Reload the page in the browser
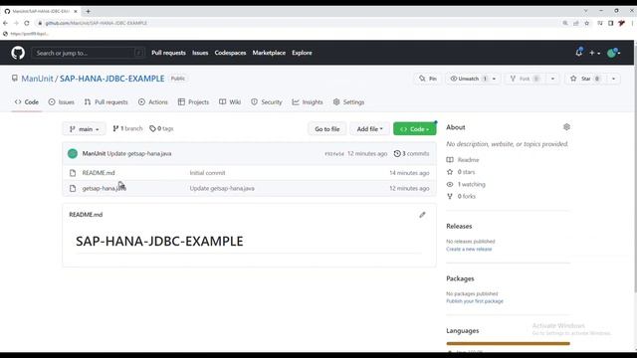The height and width of the screenshot is (358, 637). pos(27,23)
